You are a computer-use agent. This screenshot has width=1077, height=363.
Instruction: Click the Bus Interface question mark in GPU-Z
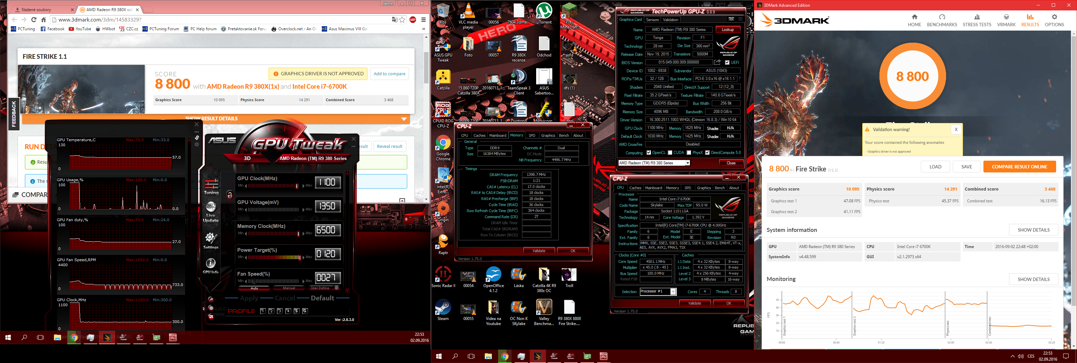click(x=739, y=79)
